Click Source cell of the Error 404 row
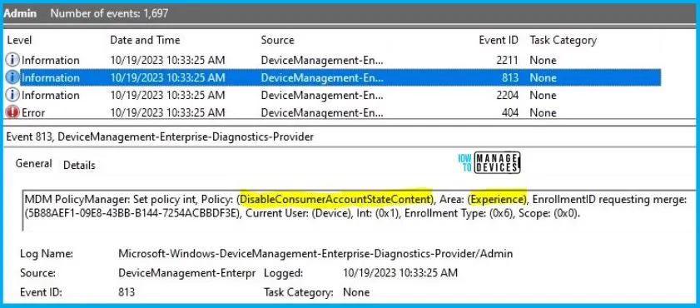Viewport: 700px width, 308px height. (322, 112)
